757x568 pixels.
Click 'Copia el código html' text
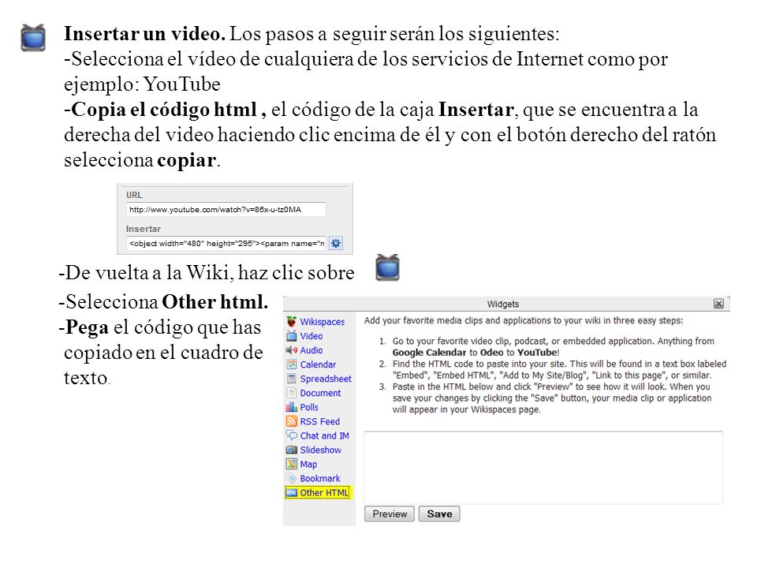click(x=164, y=110)
